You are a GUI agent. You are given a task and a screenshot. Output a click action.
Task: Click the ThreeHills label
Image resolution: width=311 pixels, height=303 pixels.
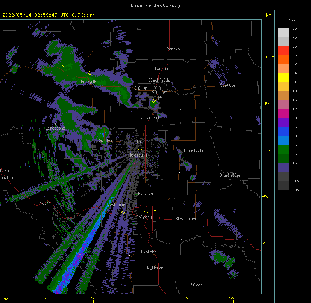tap(193, 150)
